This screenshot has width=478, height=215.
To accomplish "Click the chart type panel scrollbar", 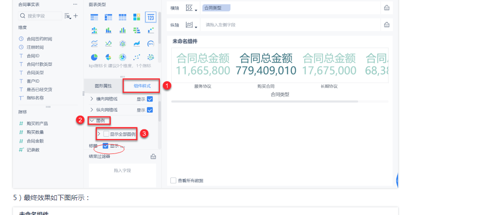I will tap(159, 29).
